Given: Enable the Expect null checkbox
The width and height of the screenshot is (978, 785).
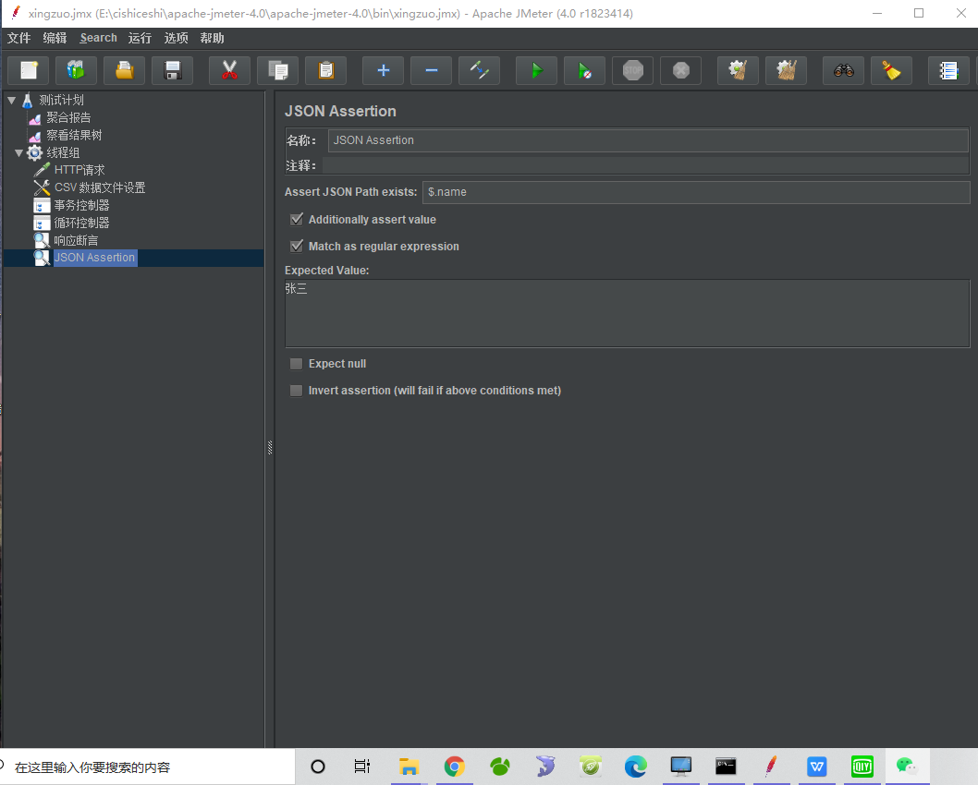Looking at the screenshot, I should [x=297, y=364].
